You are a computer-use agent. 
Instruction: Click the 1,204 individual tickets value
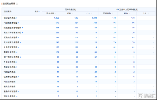[94, 18]
